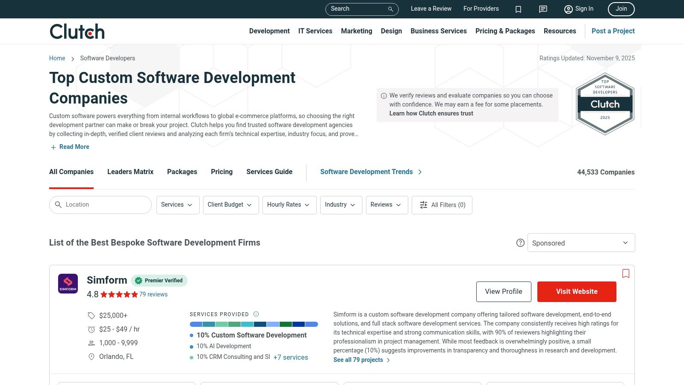Open the Client Budget dropdown
684x385 pixels.
230,205
